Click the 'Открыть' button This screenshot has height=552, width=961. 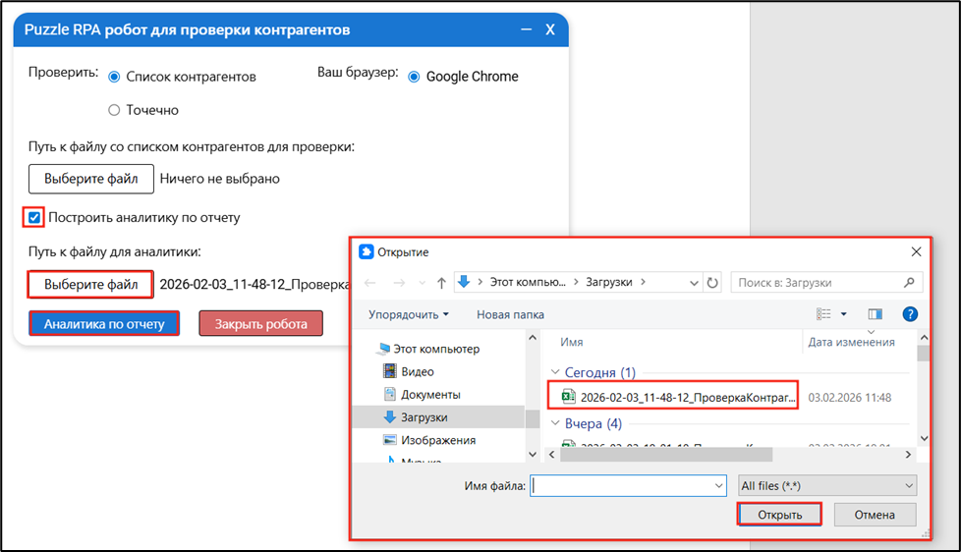[x=779, y=515]
